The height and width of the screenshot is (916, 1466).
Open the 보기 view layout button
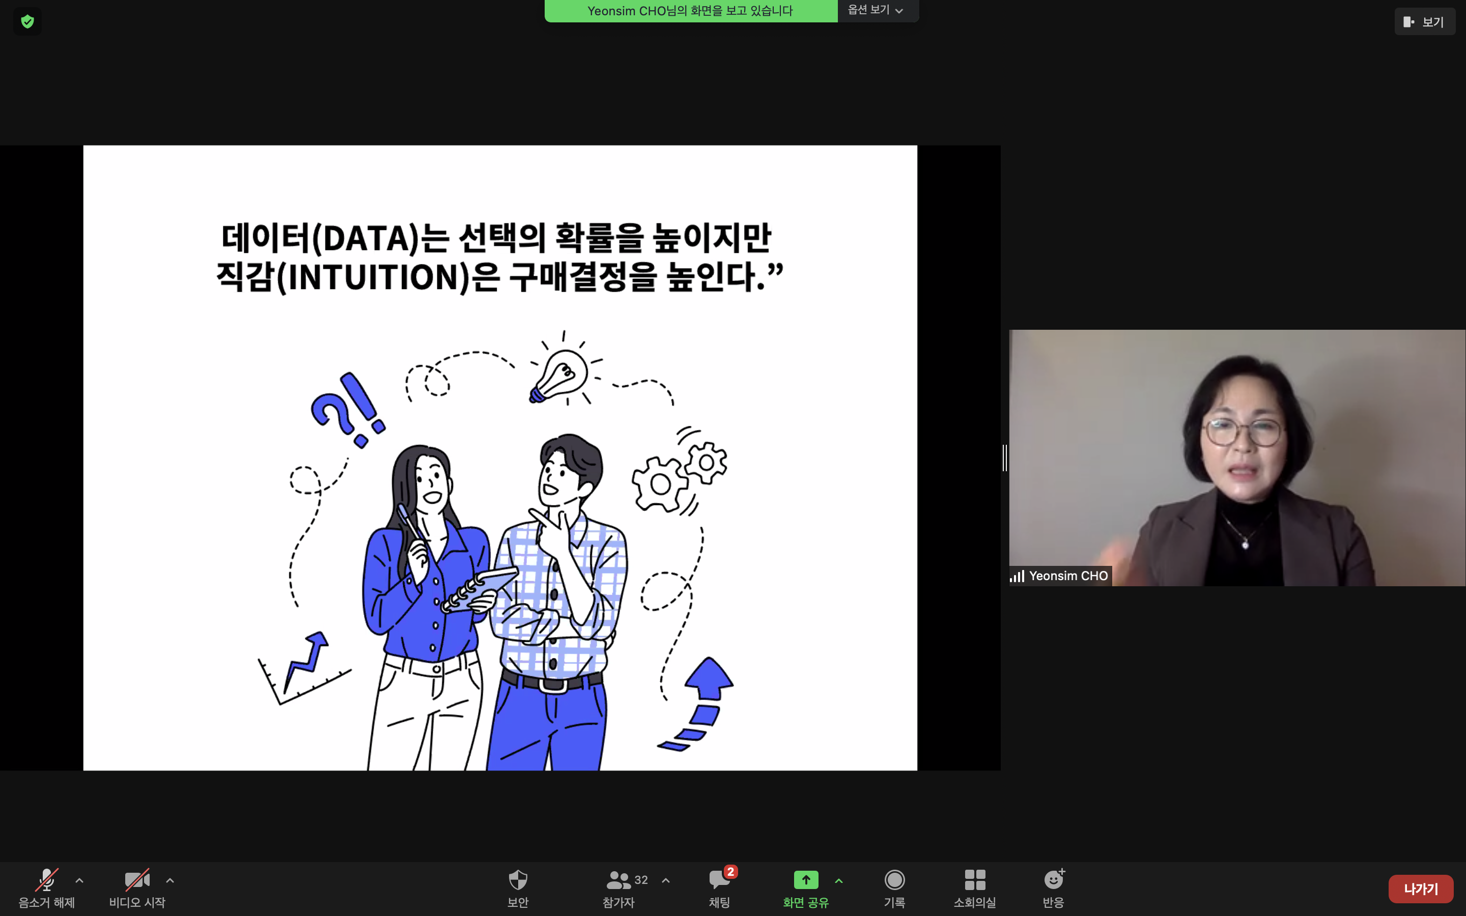click(x=1424, y=22)
